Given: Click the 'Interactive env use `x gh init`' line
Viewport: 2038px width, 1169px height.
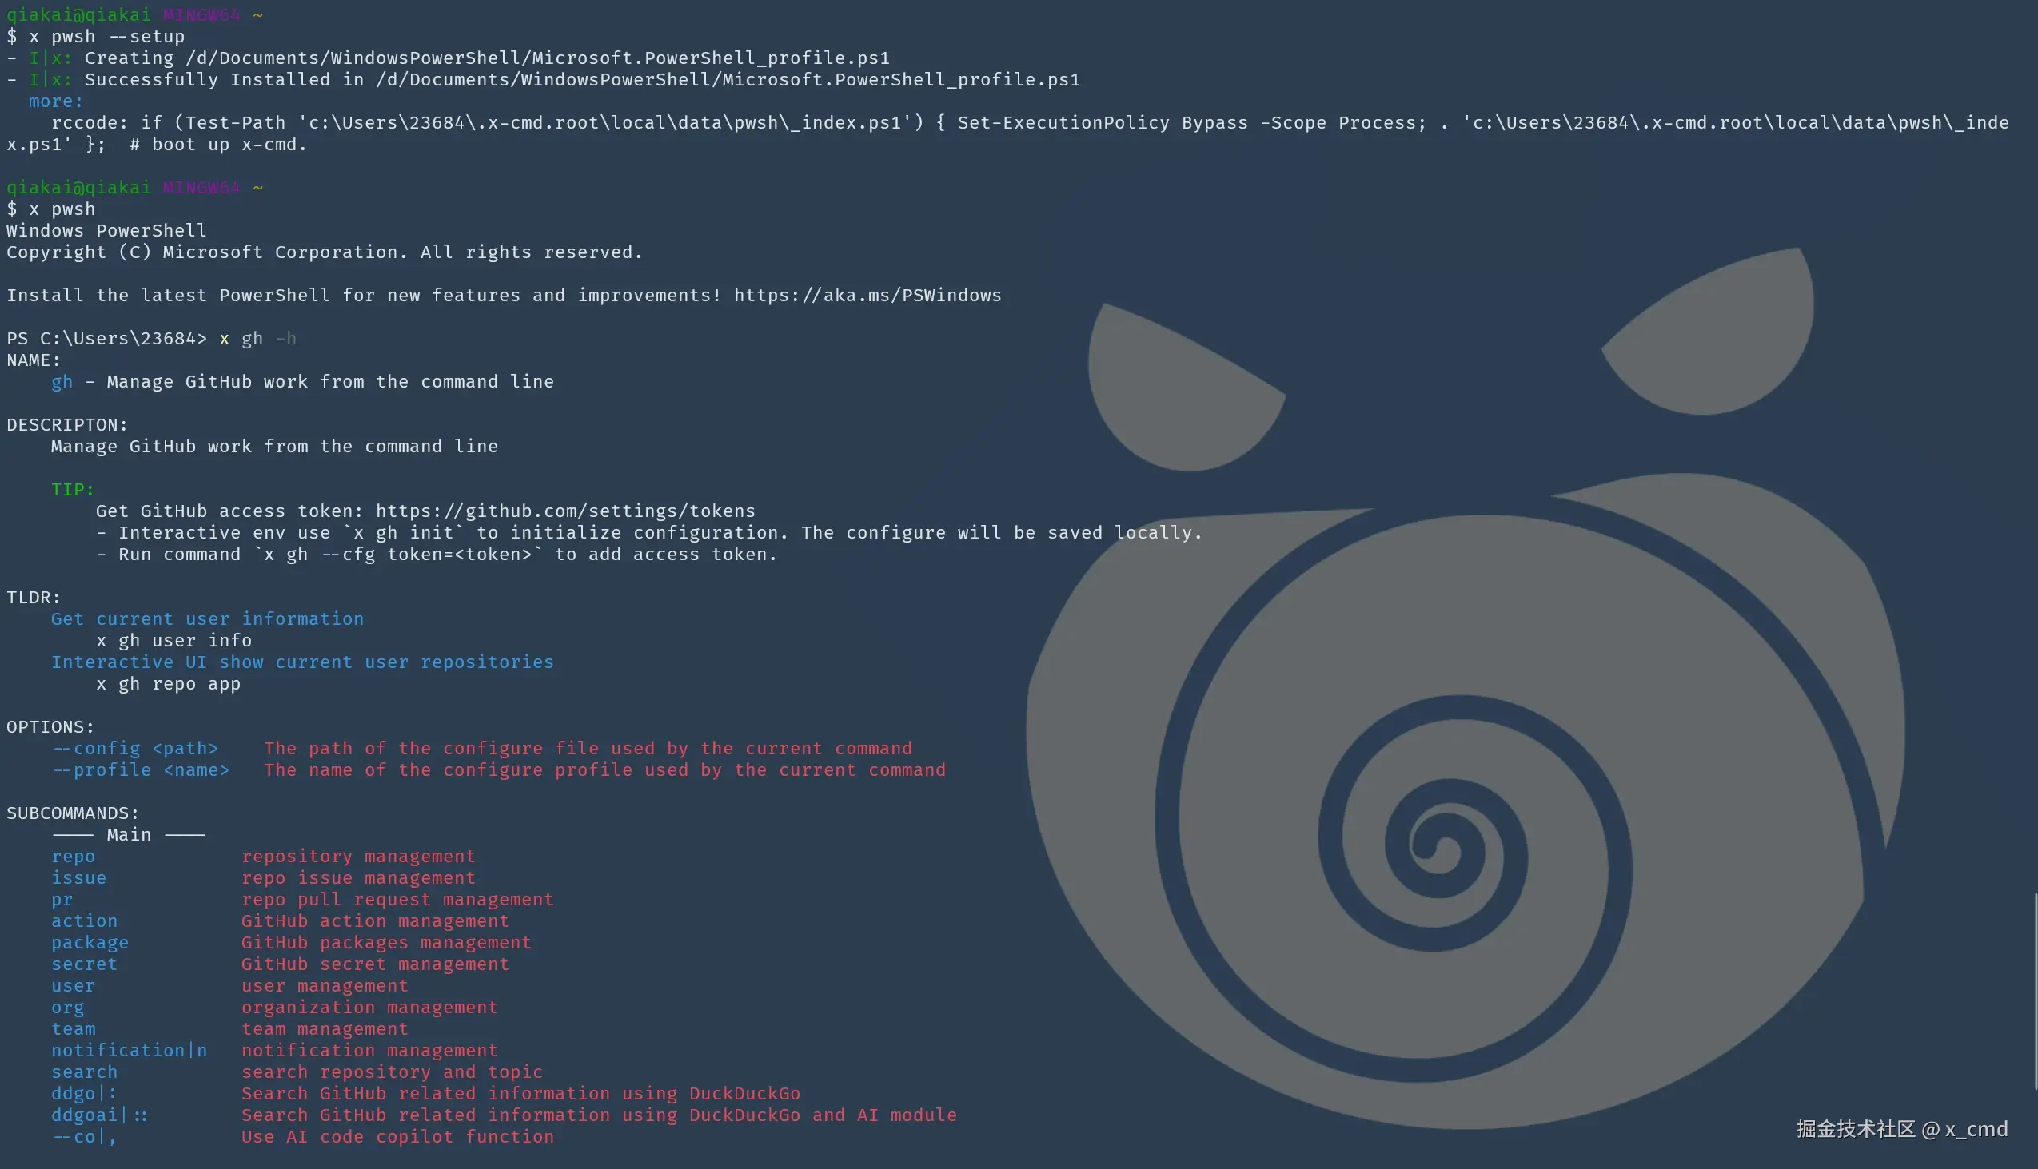Looking at the screenshot, I should [649, 533].
